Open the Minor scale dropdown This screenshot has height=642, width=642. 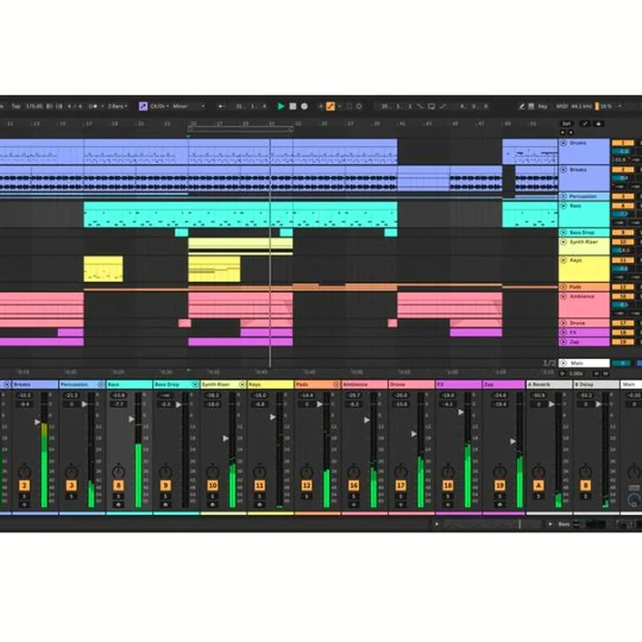189,106
